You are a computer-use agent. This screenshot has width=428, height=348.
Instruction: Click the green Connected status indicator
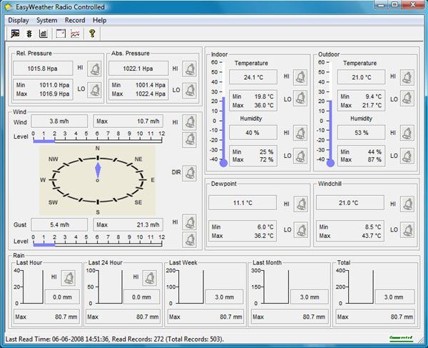[x=401, y=339]
